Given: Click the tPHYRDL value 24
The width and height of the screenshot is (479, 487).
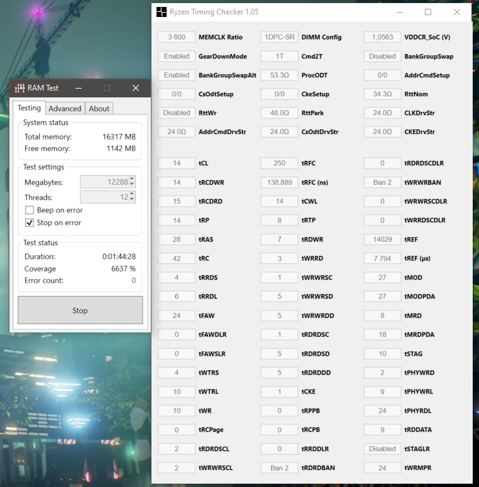Looking at the screenshot, I should (382, 410).
